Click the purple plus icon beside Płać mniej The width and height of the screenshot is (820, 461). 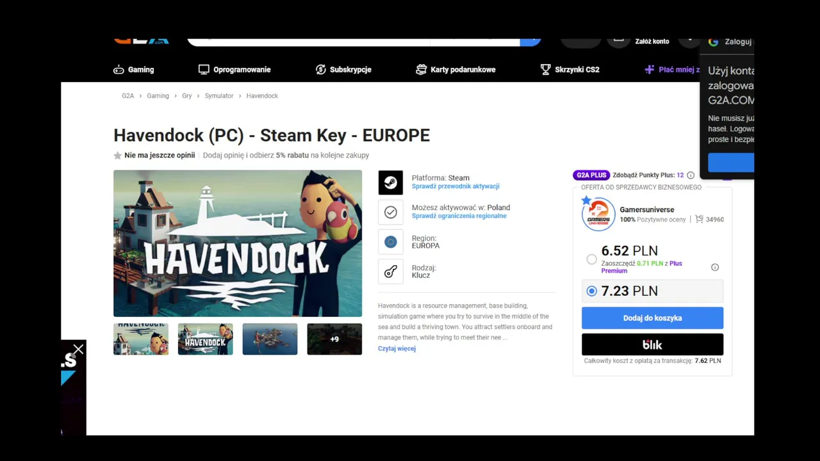tap(649, 70)
